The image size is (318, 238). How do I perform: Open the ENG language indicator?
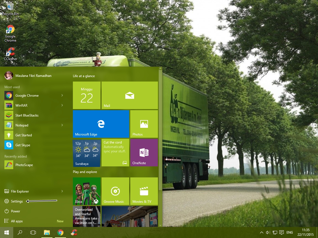(x=289, y=232)
